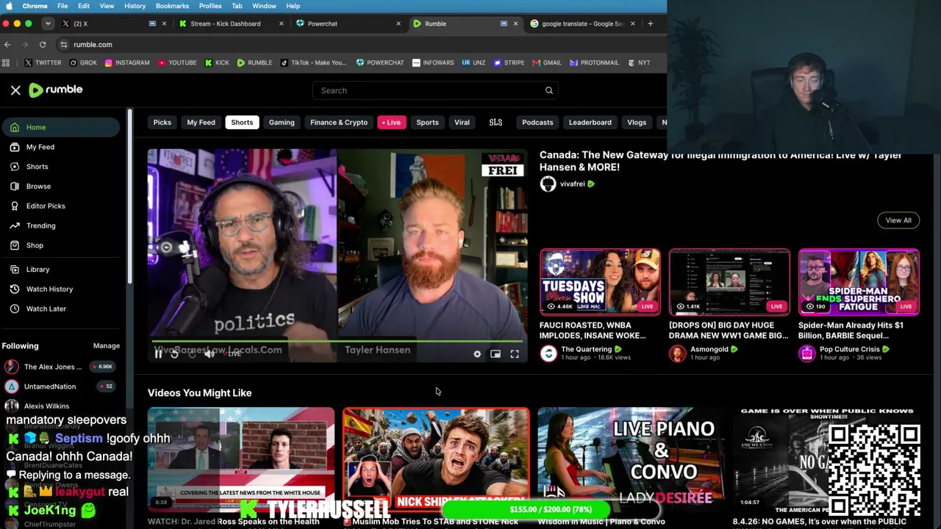
Task: Switch to the X tab
Action: tap(114, 24)
